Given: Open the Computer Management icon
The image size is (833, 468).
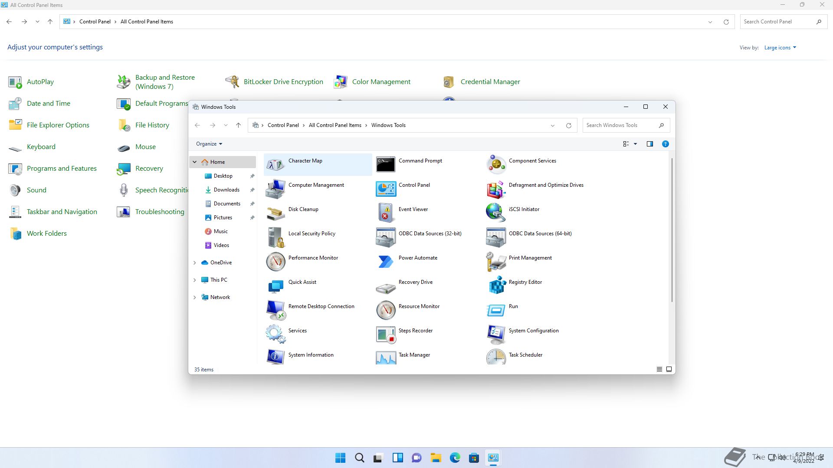Looking at the screenshot, I should tap(275, 189).
